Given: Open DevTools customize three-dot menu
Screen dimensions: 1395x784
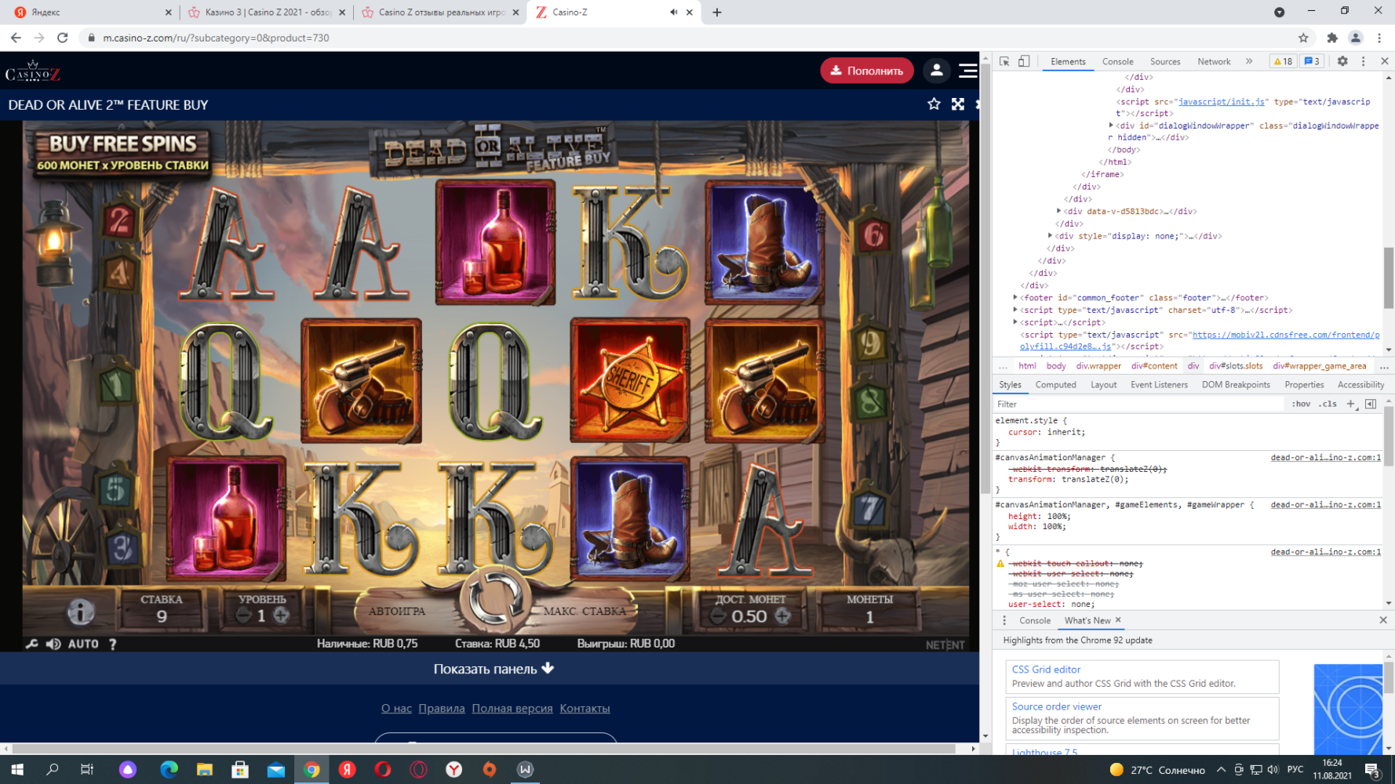Looking at the screenshot, I should pos(1363,61).
